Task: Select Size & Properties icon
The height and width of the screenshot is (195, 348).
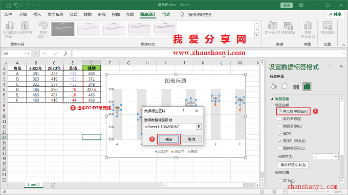Action: point(296,87)
